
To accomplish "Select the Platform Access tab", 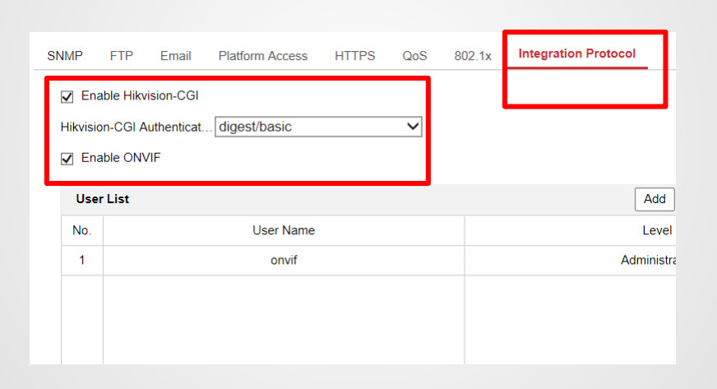I will (x=263, y=56).
